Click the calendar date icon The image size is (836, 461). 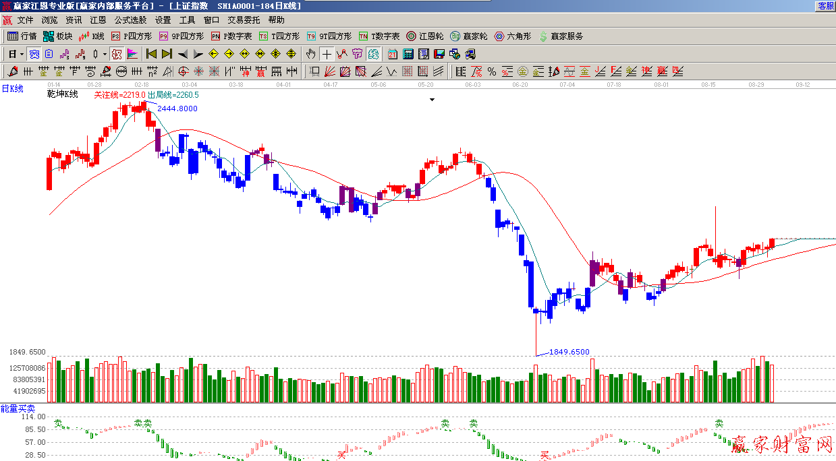[x=392, y=54]
